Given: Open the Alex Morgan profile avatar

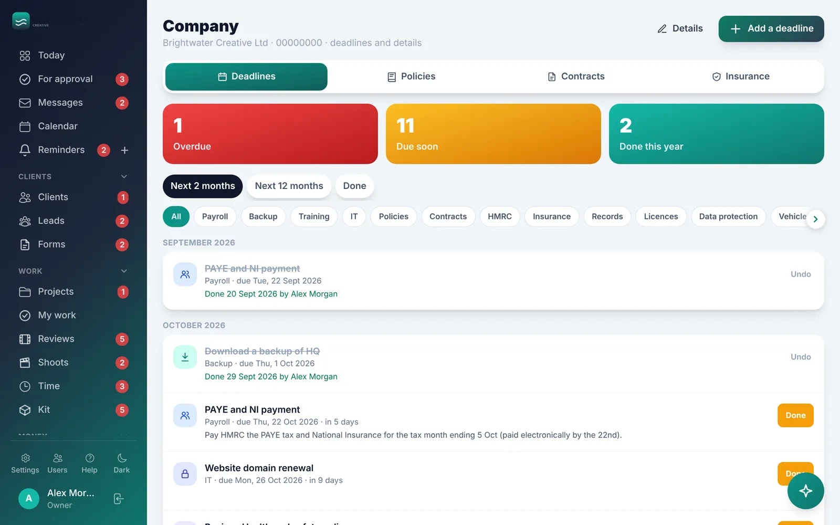Looking at the screenshot, I should pos(29,499).
